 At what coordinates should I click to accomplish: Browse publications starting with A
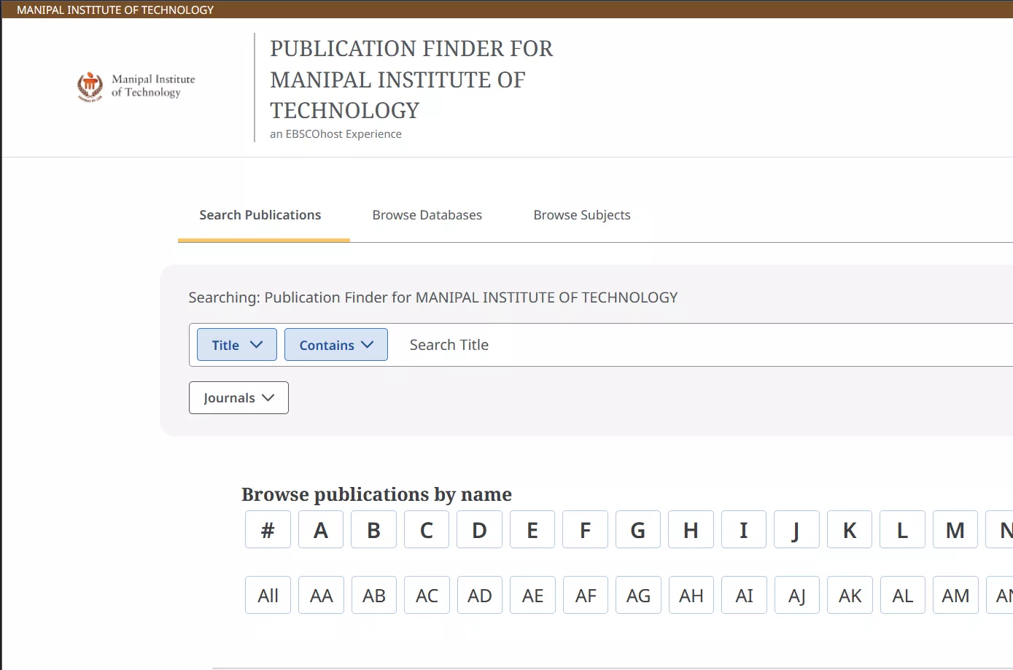320,529
